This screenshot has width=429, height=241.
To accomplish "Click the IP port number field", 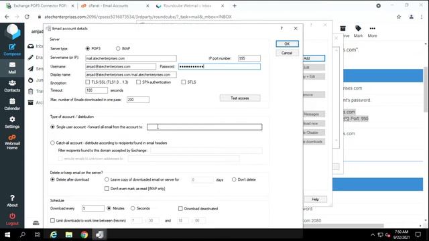I will [249, 58].
